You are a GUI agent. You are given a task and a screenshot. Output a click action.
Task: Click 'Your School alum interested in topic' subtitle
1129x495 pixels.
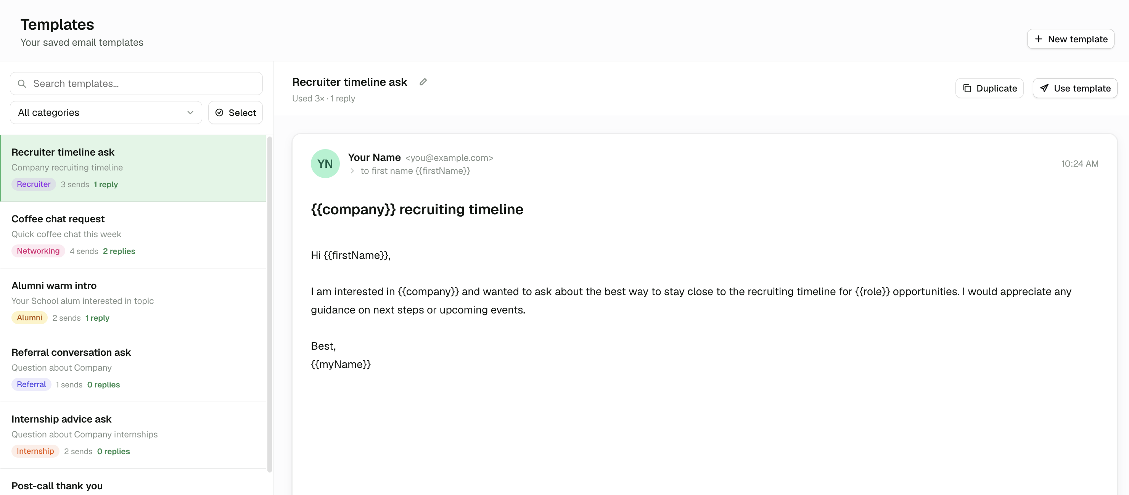82,301
